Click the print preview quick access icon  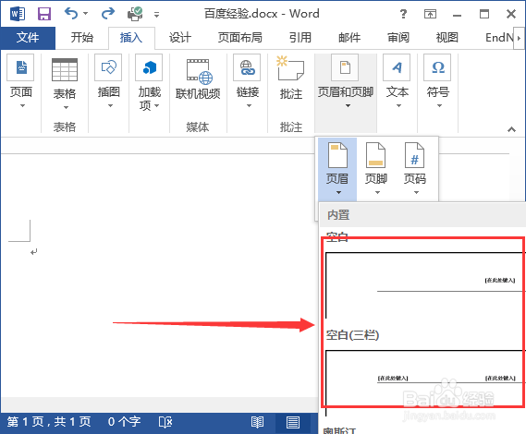[135, 14]
